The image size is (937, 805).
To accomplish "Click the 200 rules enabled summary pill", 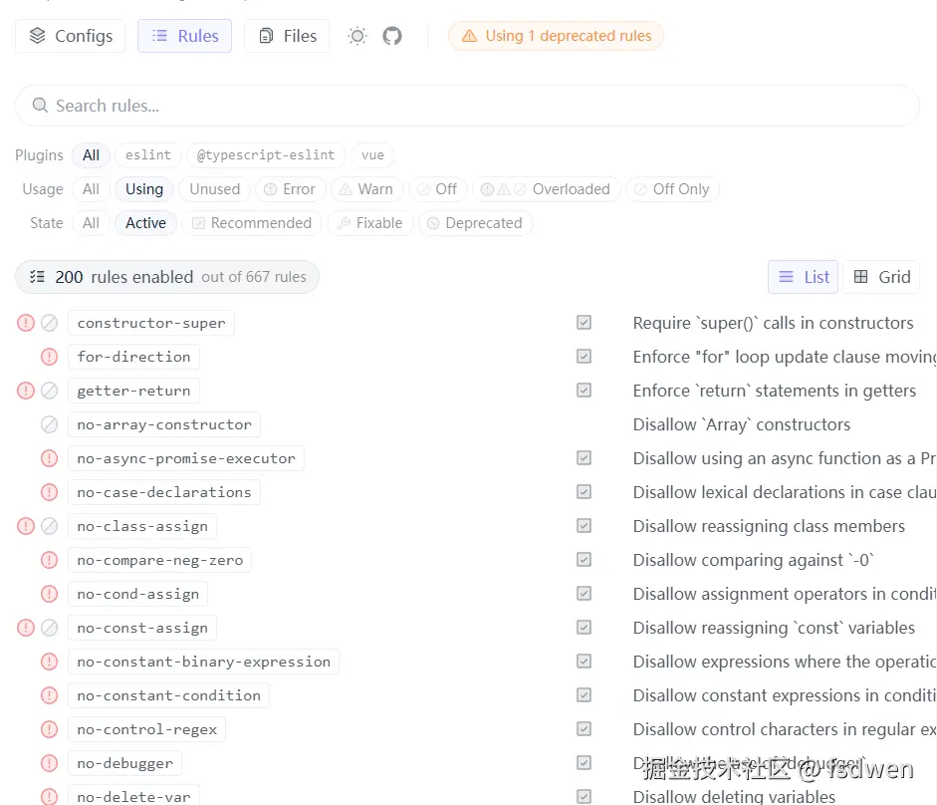I will coord(166,277).
